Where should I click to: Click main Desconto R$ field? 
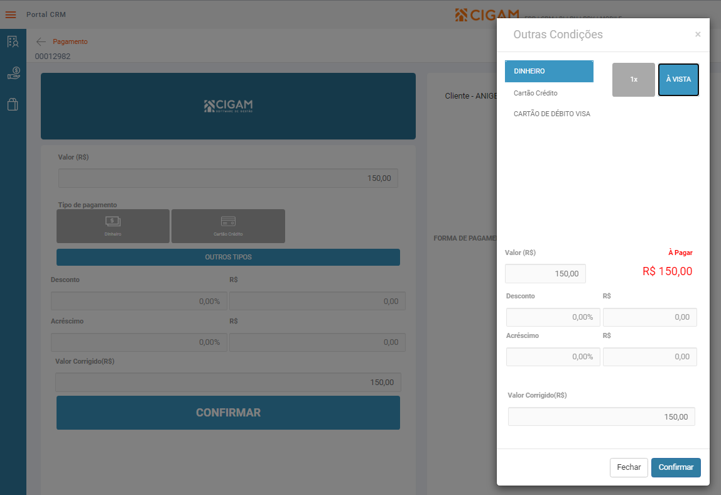click(x=317, y=301)
